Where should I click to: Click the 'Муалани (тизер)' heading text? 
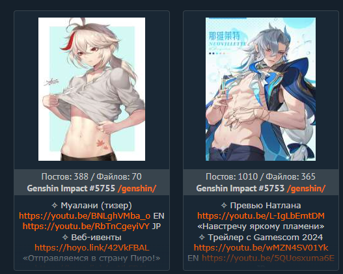tap(96, 205)
